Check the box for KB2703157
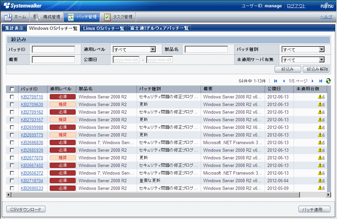The height and width of the screenshot is (219, 337). [x=12, y=120]
